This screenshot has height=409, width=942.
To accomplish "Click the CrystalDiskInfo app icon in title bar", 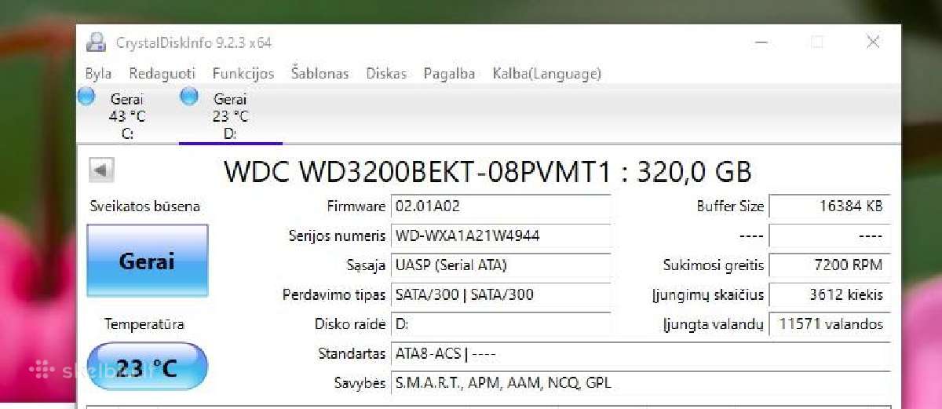I will click(96, 42).
